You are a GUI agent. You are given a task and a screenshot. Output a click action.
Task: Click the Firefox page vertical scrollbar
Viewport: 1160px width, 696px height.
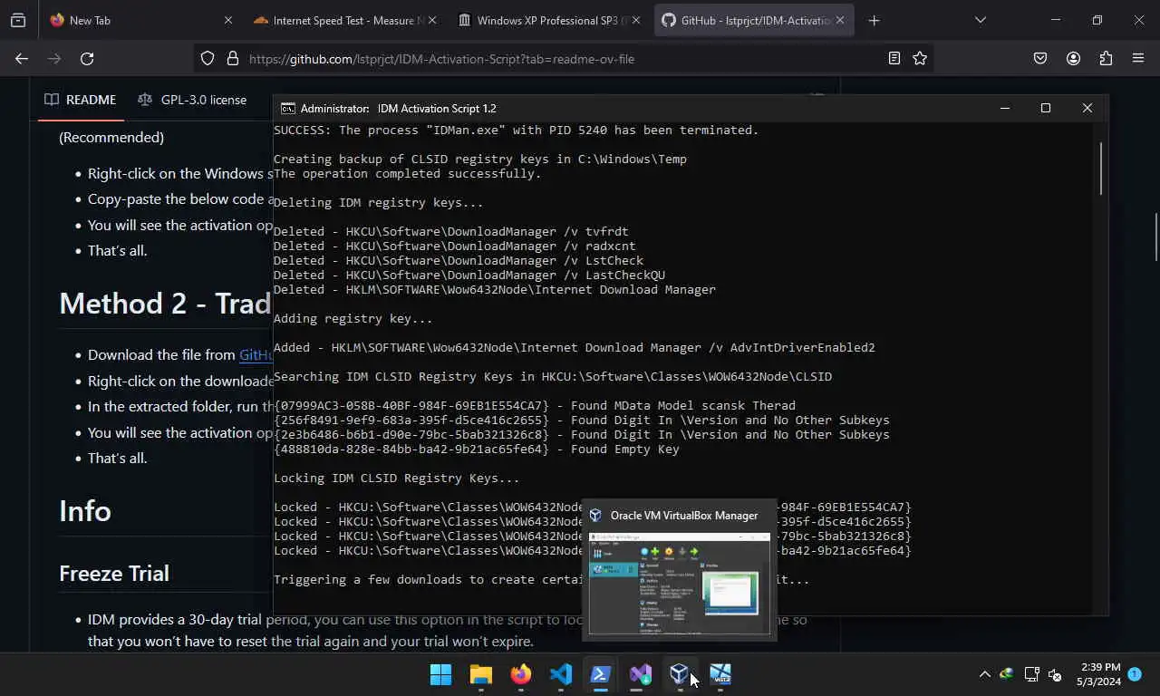tap(1155, 236)
